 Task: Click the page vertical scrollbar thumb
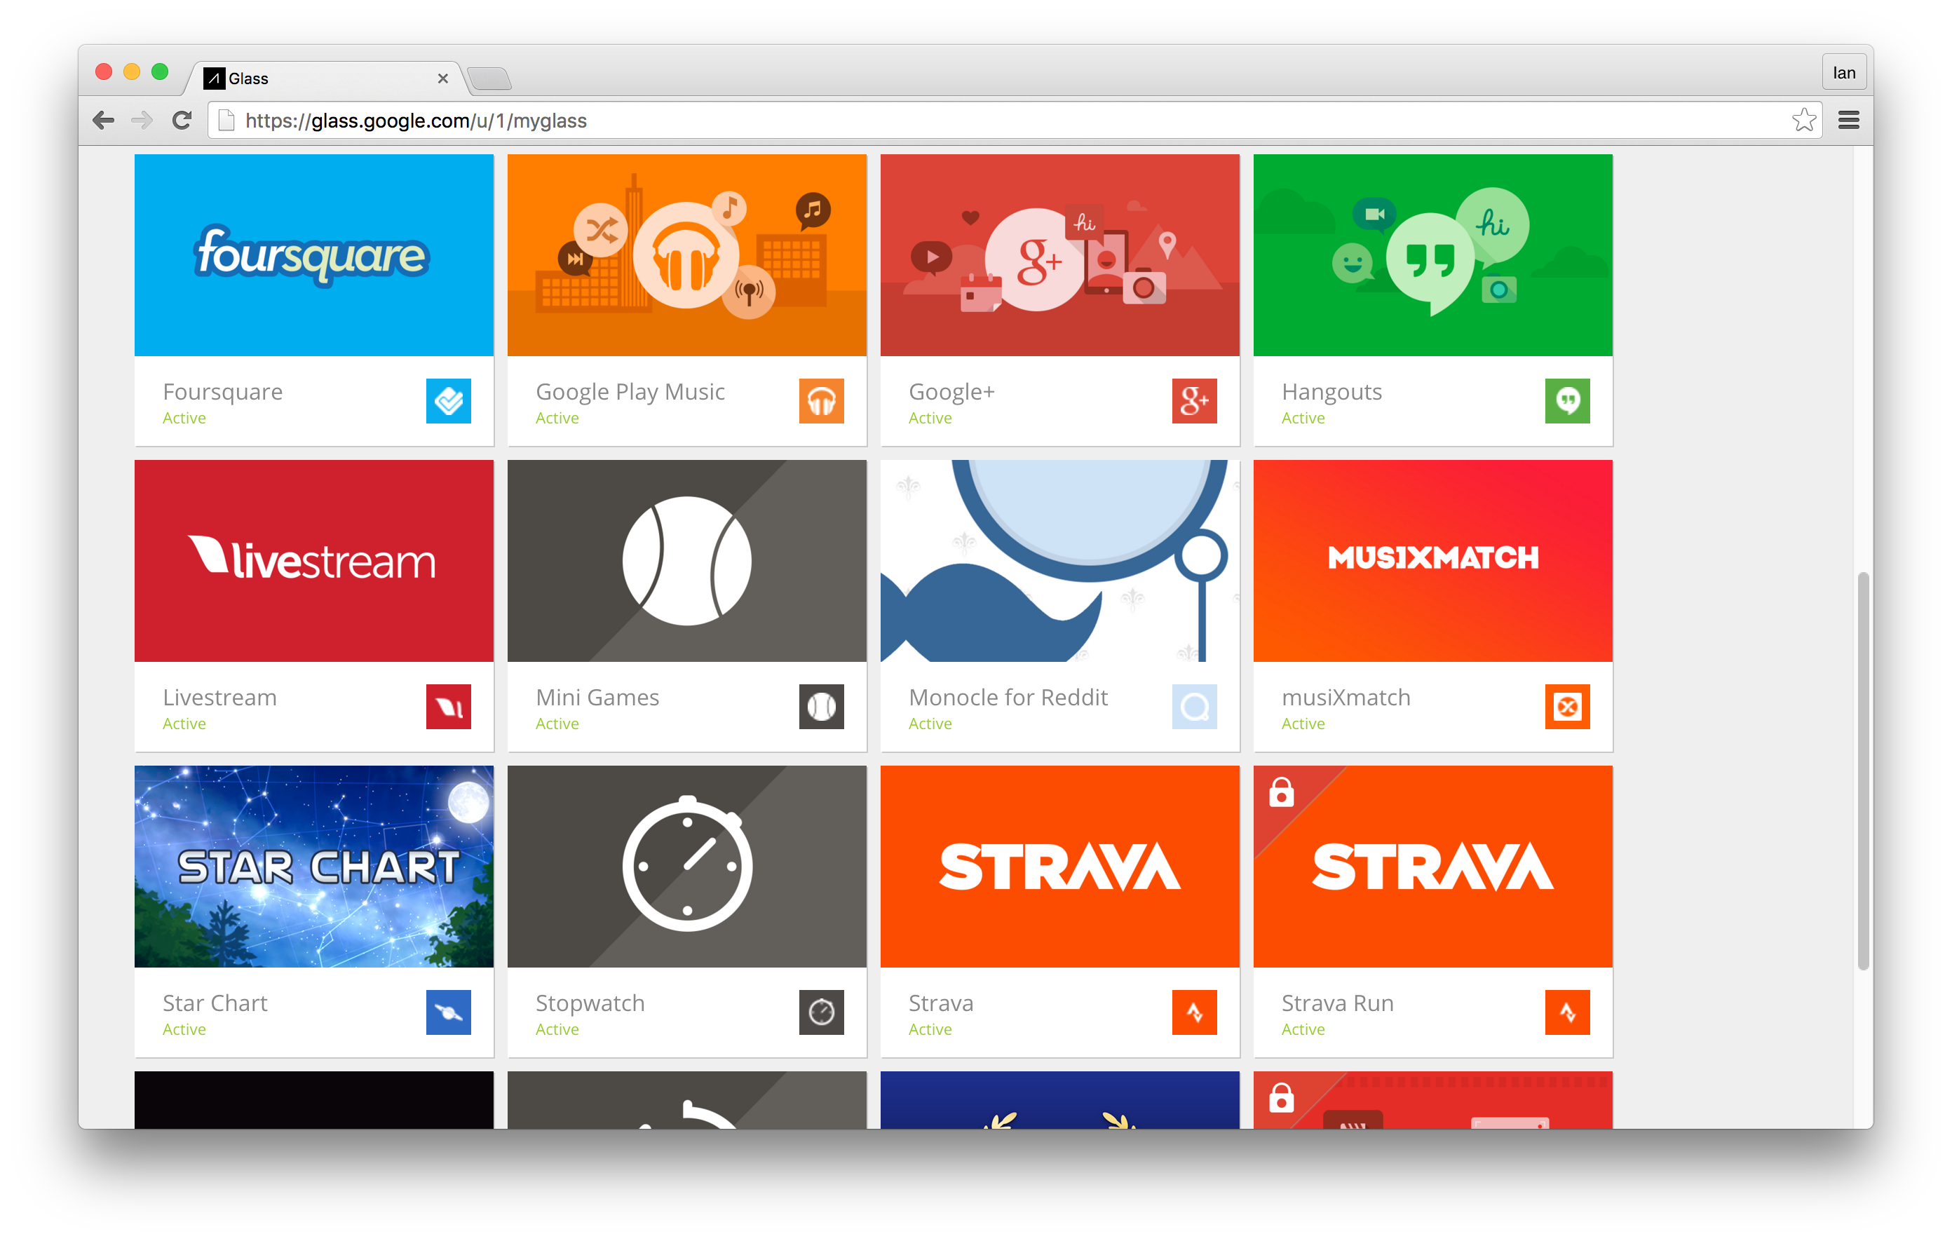[x=1863, y=770]
